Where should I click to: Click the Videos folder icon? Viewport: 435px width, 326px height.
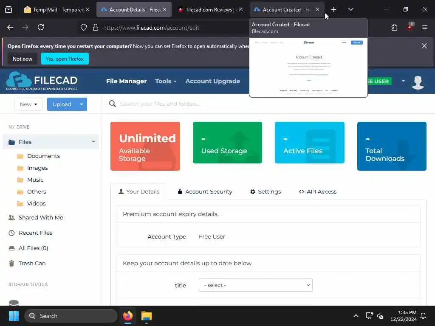pyautogui.click(x=20, y=204)
